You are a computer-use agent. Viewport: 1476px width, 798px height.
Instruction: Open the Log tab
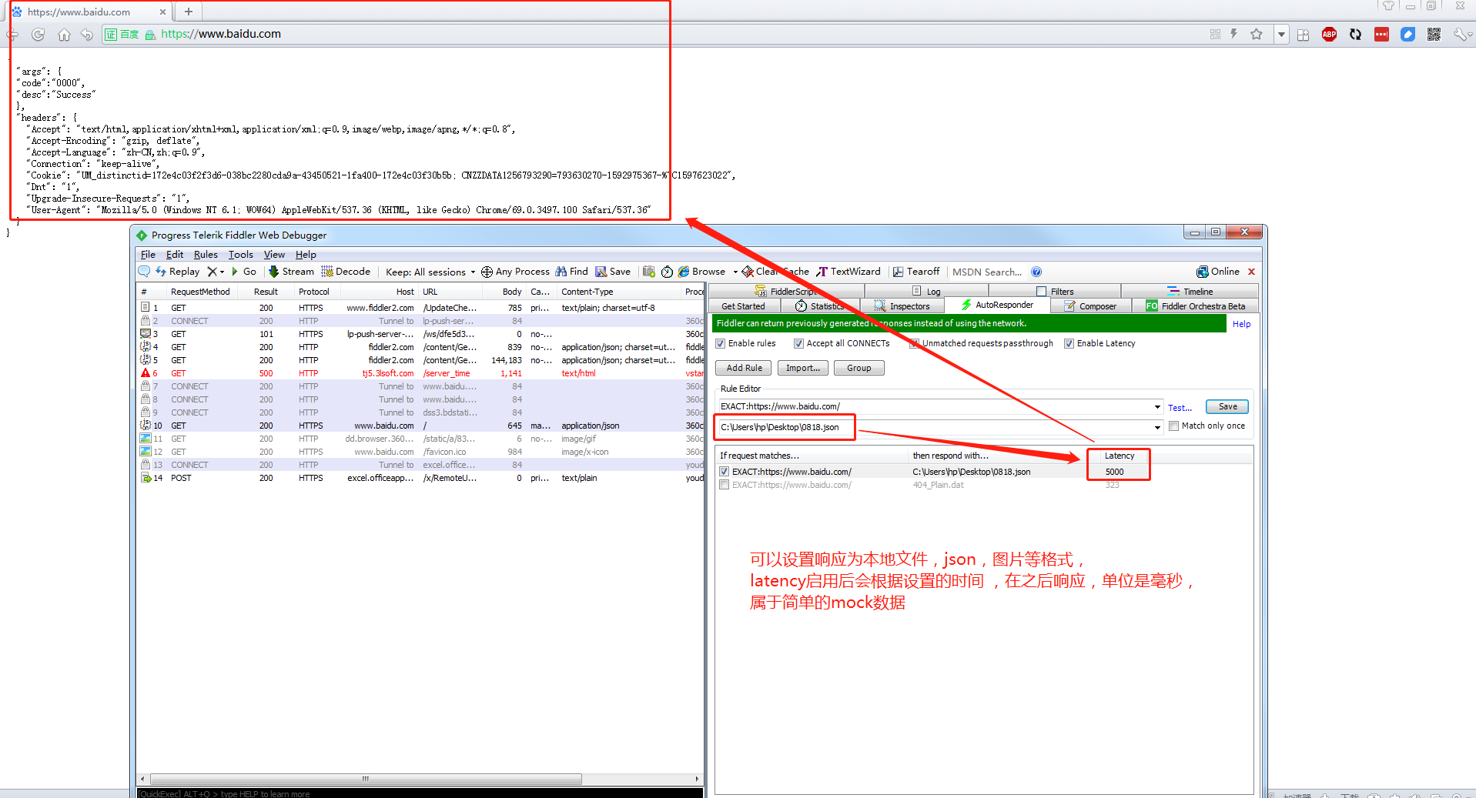[x=926, y=292]
